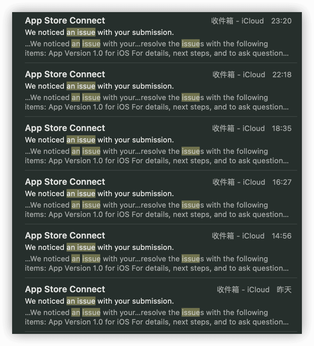Click the mailbox label on the 14:56 email
Viewport: 314px width, 346px height.
[x=238, y=236]
